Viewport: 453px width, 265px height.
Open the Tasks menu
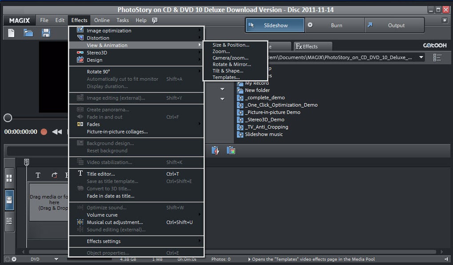tap(123, 20)
